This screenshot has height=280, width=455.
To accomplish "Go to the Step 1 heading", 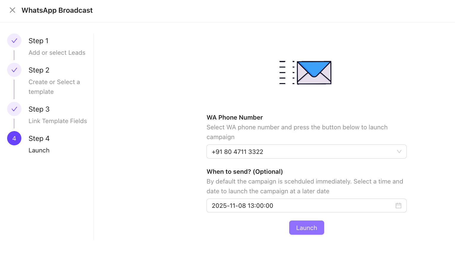I will pos(39,41).
